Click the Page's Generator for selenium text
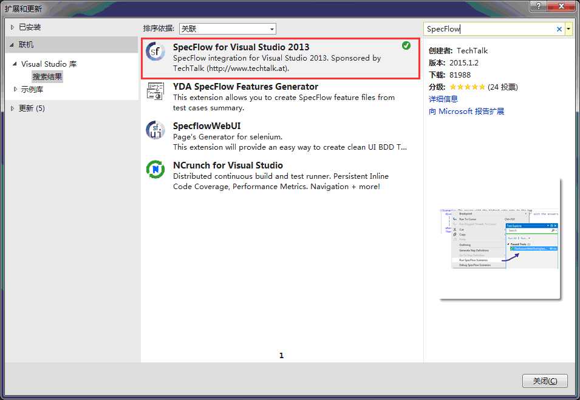 [228, 137]
